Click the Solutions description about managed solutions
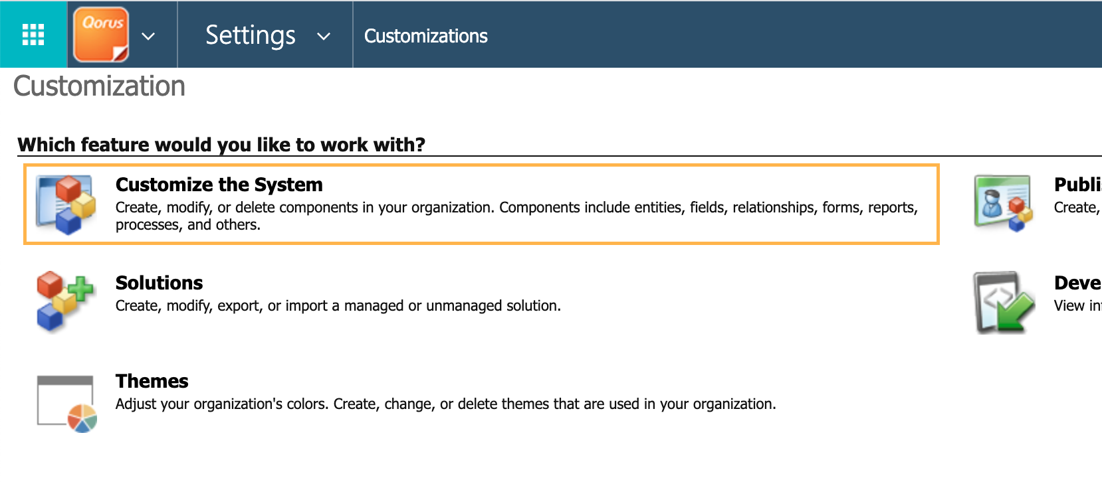Image resolution: width=1102 pixels, height=482 pixels. click(x=338, y=305)
